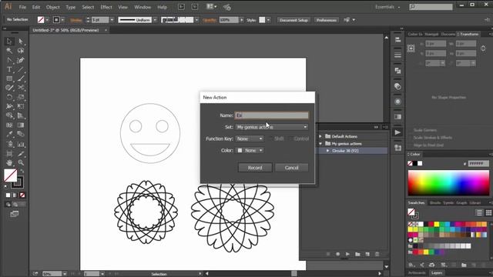Select the Direct Selection tool
Screen dimensions: 493x277
pyautogui.click(x=21, y=41)
